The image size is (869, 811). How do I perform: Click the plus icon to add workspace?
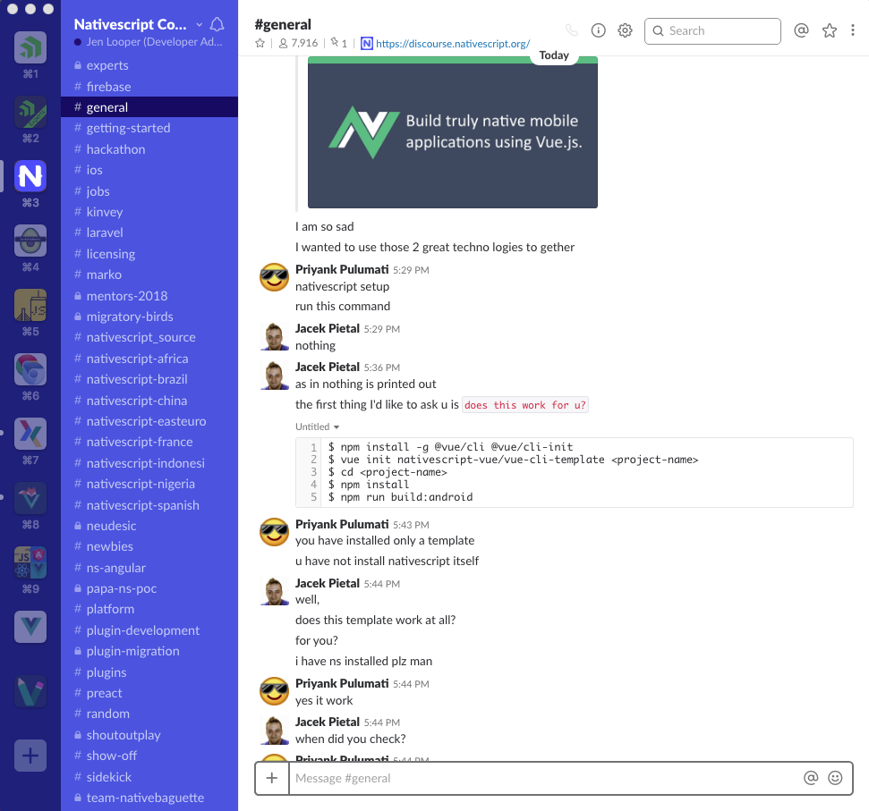click(x=30, y=756)
